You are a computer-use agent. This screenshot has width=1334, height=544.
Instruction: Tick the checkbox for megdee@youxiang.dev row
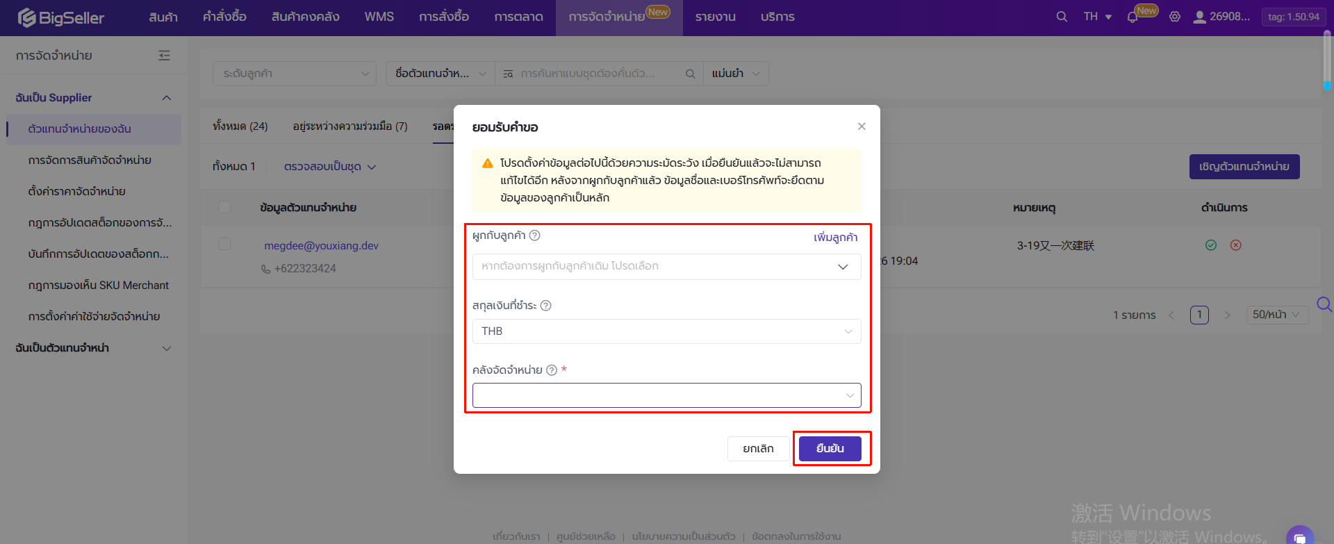pos(224,244)
